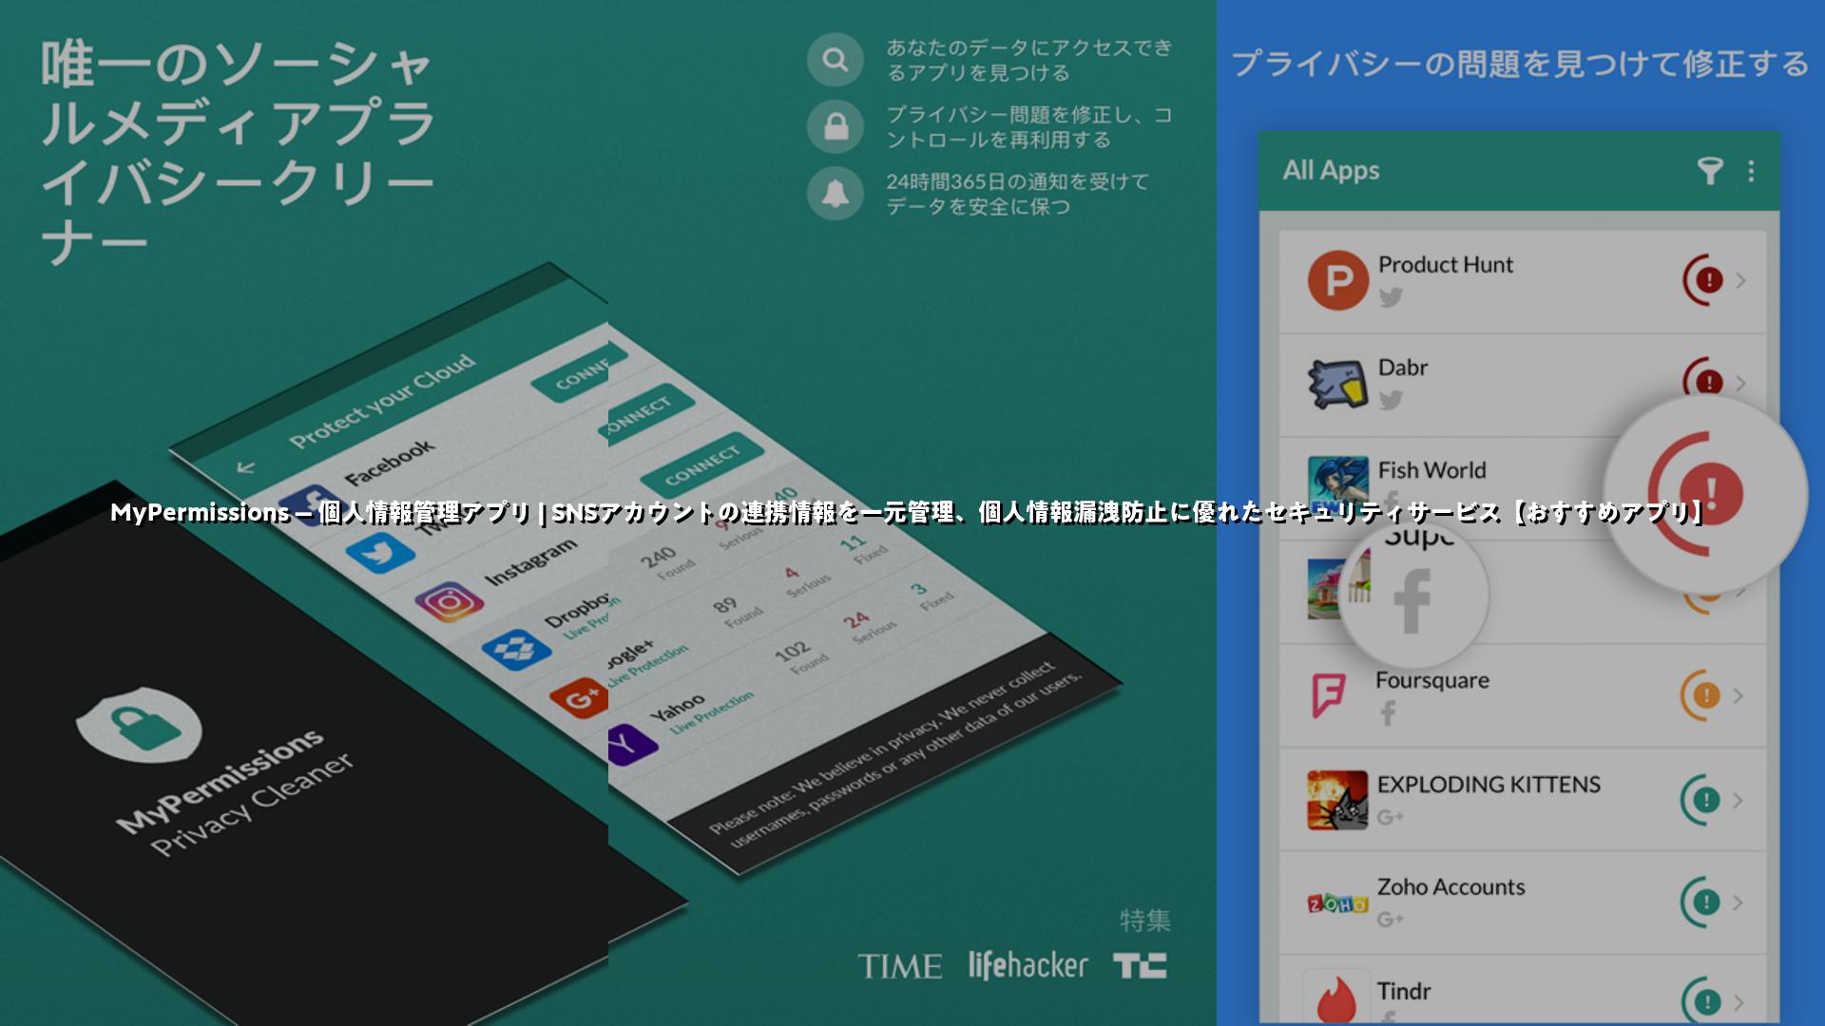
Task: Select the Exploding Kittens app icon
Action: point(1337,800)
